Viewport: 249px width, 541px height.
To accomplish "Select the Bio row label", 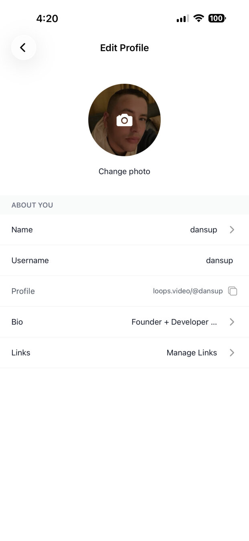I will coord(17,322).
